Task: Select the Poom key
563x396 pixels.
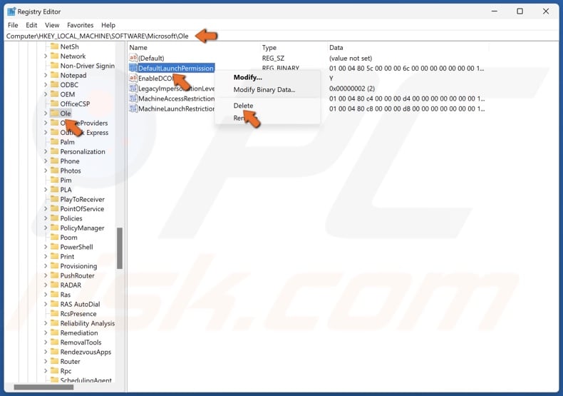Action: (x=68, y=237)
